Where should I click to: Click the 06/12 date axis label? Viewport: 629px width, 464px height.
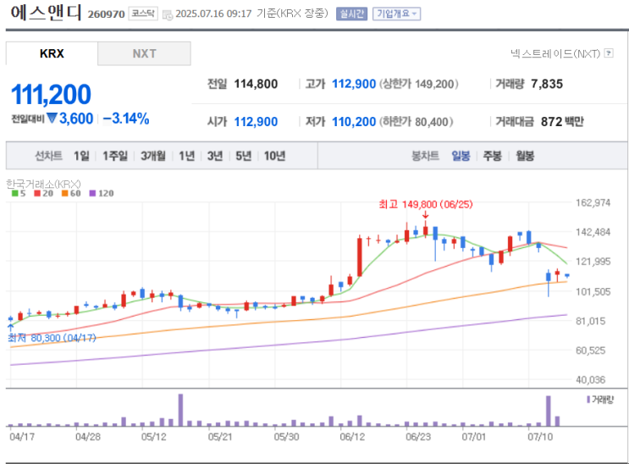[352, 437]
